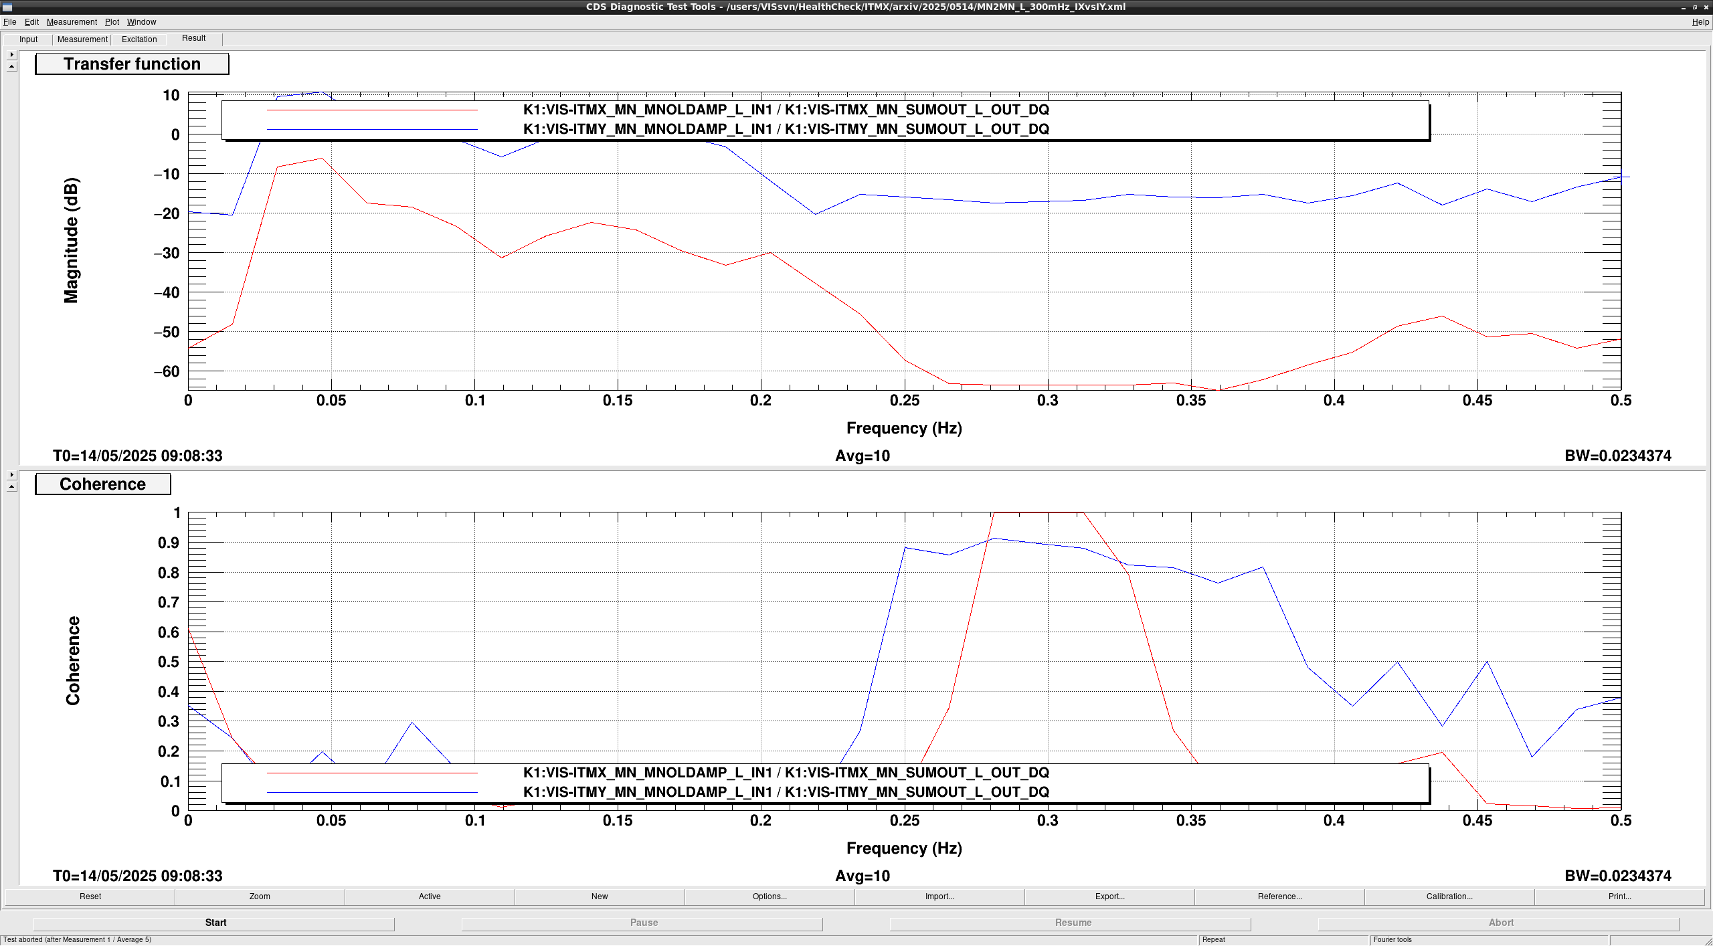Click ITMX legend entry in Coherence plot
This screenshot has width=1713, height=946.
(x=786, y=773)
